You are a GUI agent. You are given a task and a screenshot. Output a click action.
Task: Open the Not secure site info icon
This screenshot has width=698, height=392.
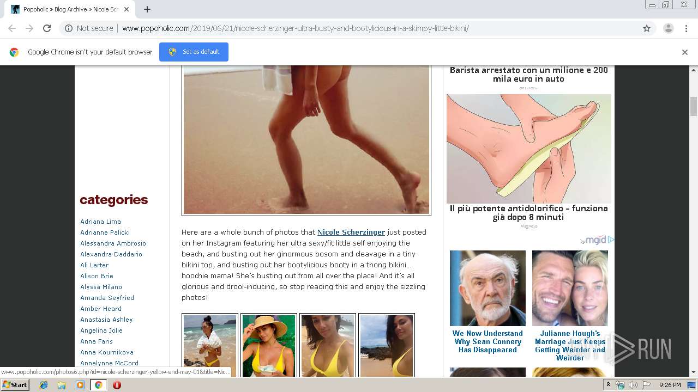pos(69,28)
